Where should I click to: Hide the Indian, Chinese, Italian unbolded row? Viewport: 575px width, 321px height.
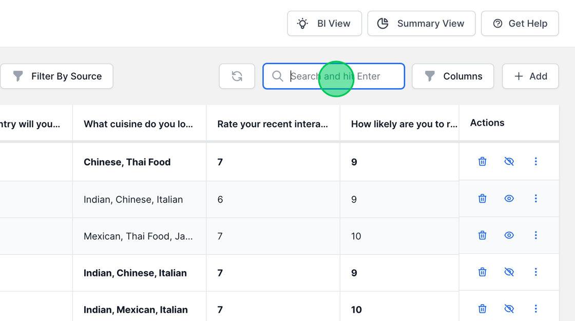coord(509,198)
